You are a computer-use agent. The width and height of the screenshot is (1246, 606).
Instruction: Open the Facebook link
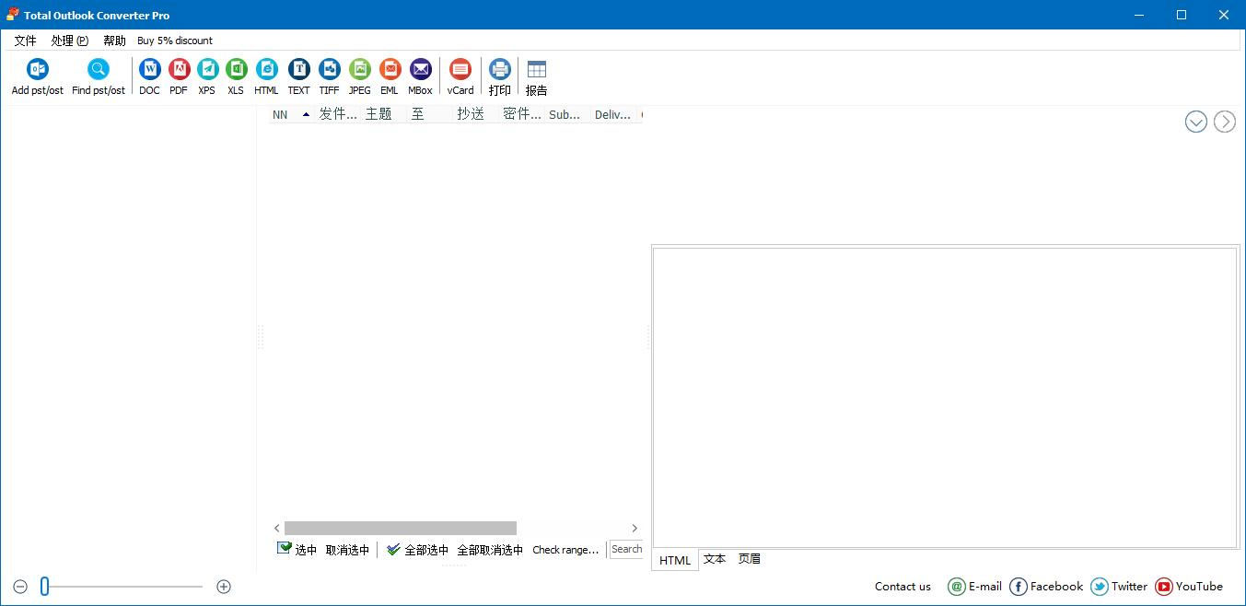[1046, 587]
